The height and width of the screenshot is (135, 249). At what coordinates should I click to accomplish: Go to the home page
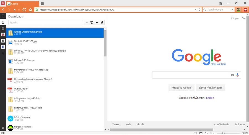30,10
